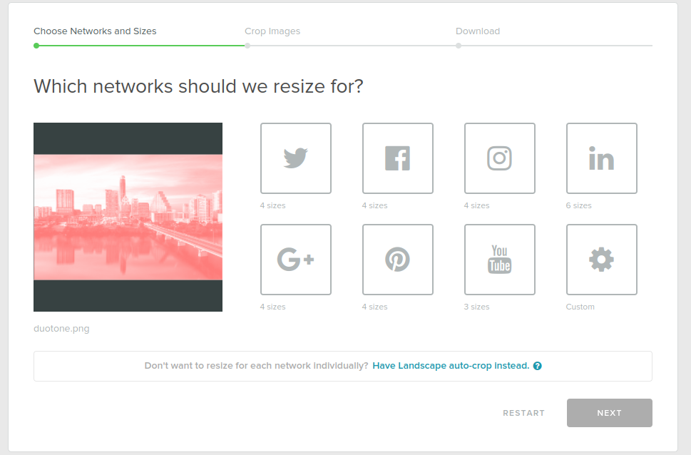Click the help question mark icon
691x455 pixels.
538,366
